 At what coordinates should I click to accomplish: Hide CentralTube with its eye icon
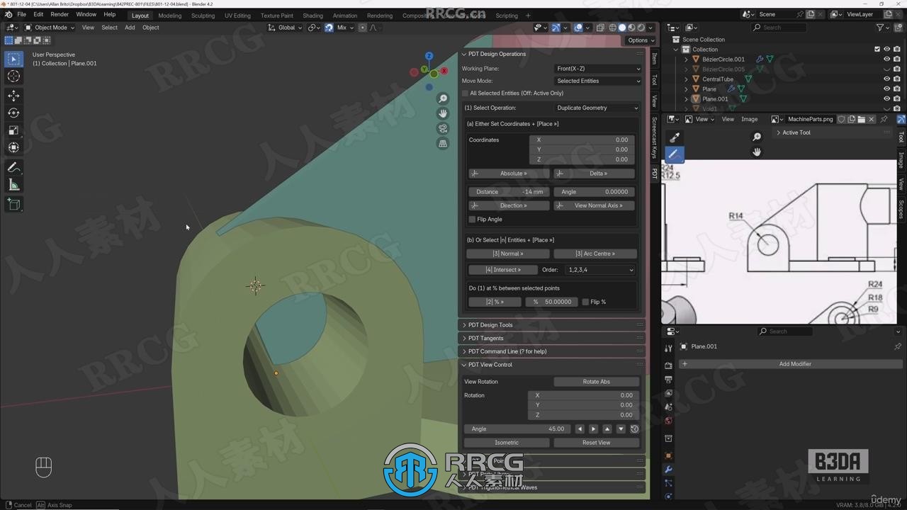coord(886,79)
